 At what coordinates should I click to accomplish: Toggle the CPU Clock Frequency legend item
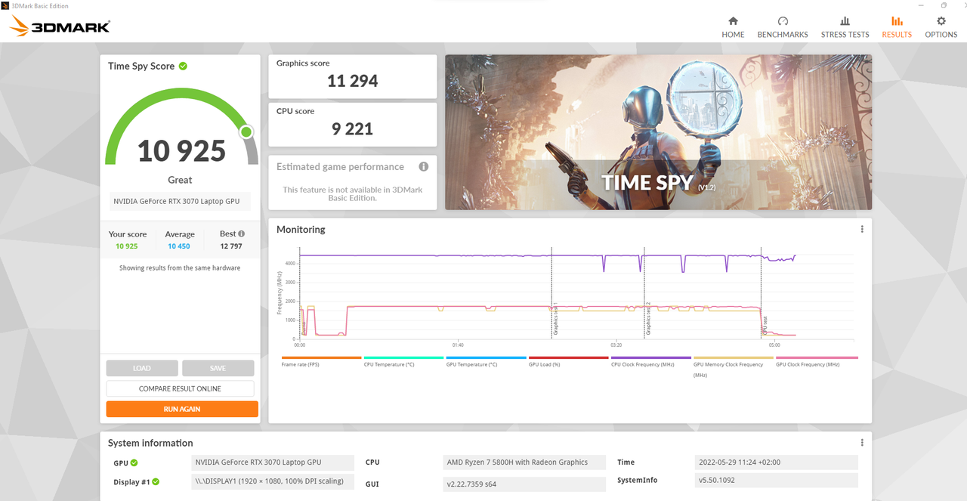click(x=650, y=363)
